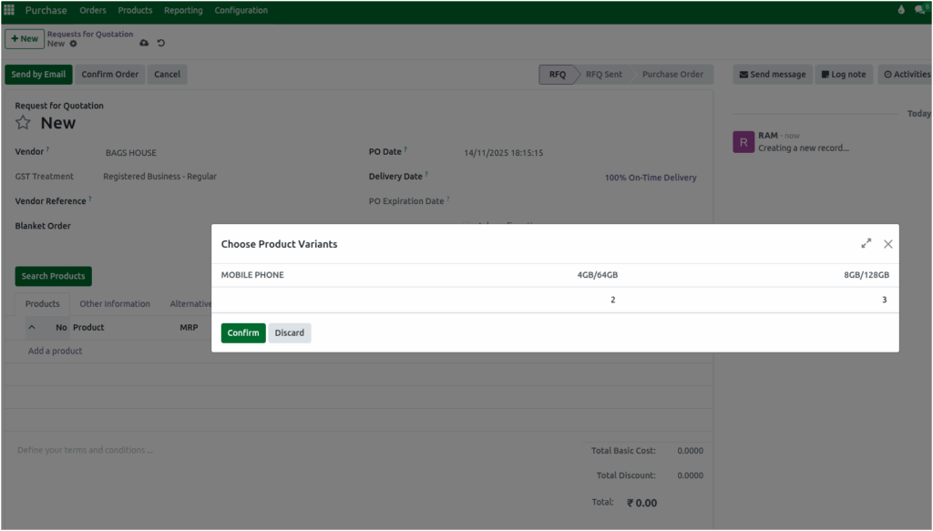Viewport: 933px width, 531px height.
Task: Save the record using the cloud icon
Action: click(x=144, y=43)
